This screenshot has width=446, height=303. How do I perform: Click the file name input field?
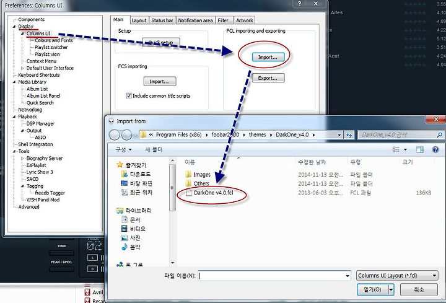pos(271,276)
